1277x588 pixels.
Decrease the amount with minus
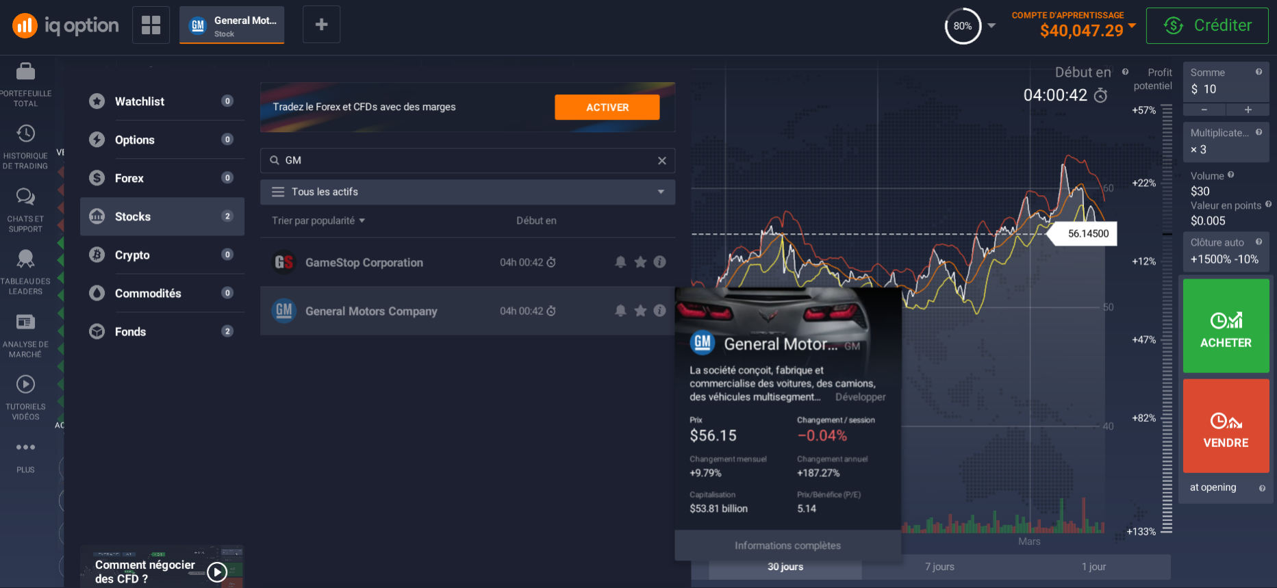point(1204,110)
